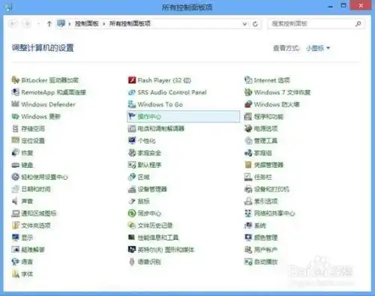The image size is (375, 296).
Task: Click the Flash Player (32 位) icon
Action: point(132,80)
